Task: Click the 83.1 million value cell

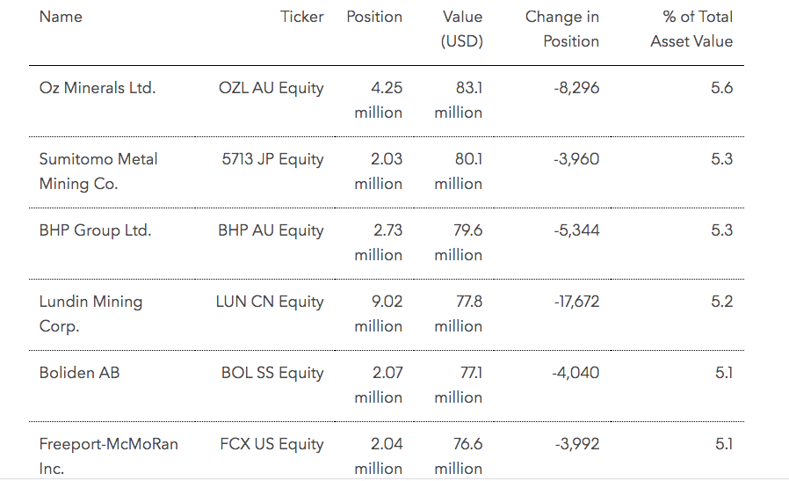Action: pyautogui.click(x=459, y=100)
